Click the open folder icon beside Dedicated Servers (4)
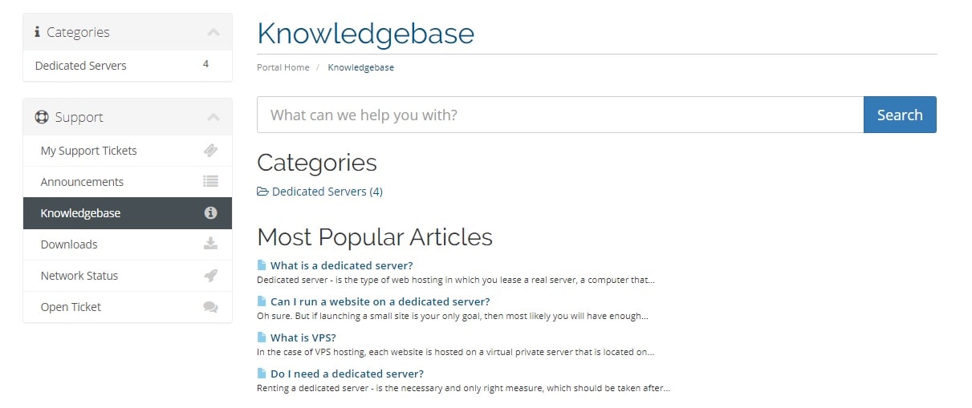972x408 pixels. (262, 192)
